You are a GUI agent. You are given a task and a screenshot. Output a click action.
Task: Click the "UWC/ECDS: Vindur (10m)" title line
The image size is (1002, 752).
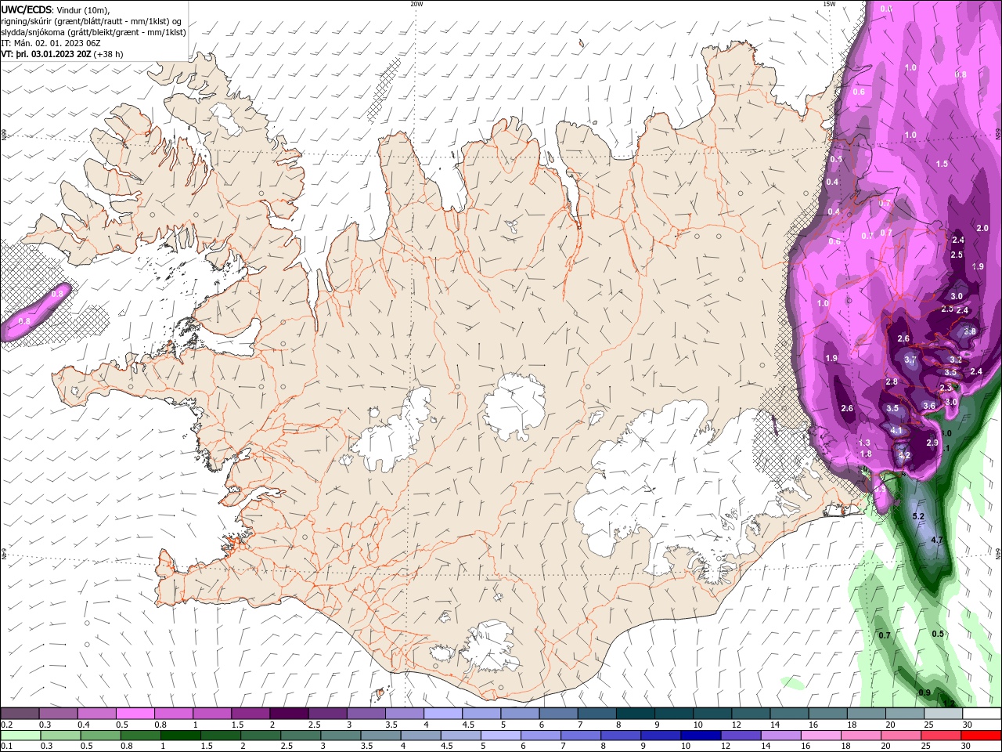point(56,9)
